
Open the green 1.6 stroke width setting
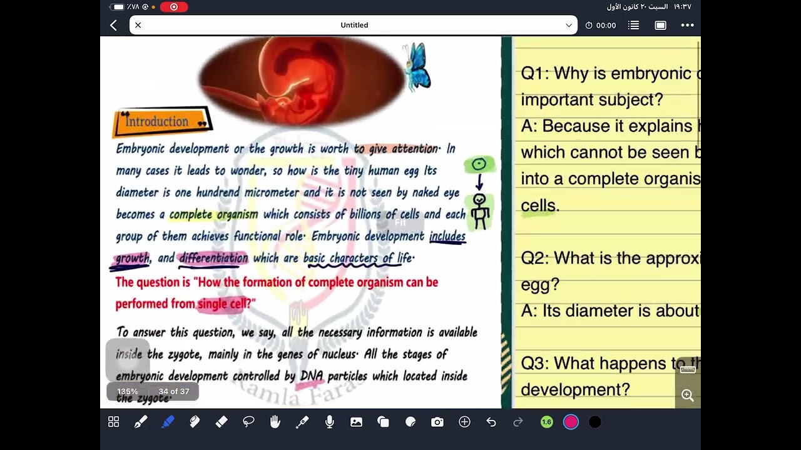tap(547, 422)
